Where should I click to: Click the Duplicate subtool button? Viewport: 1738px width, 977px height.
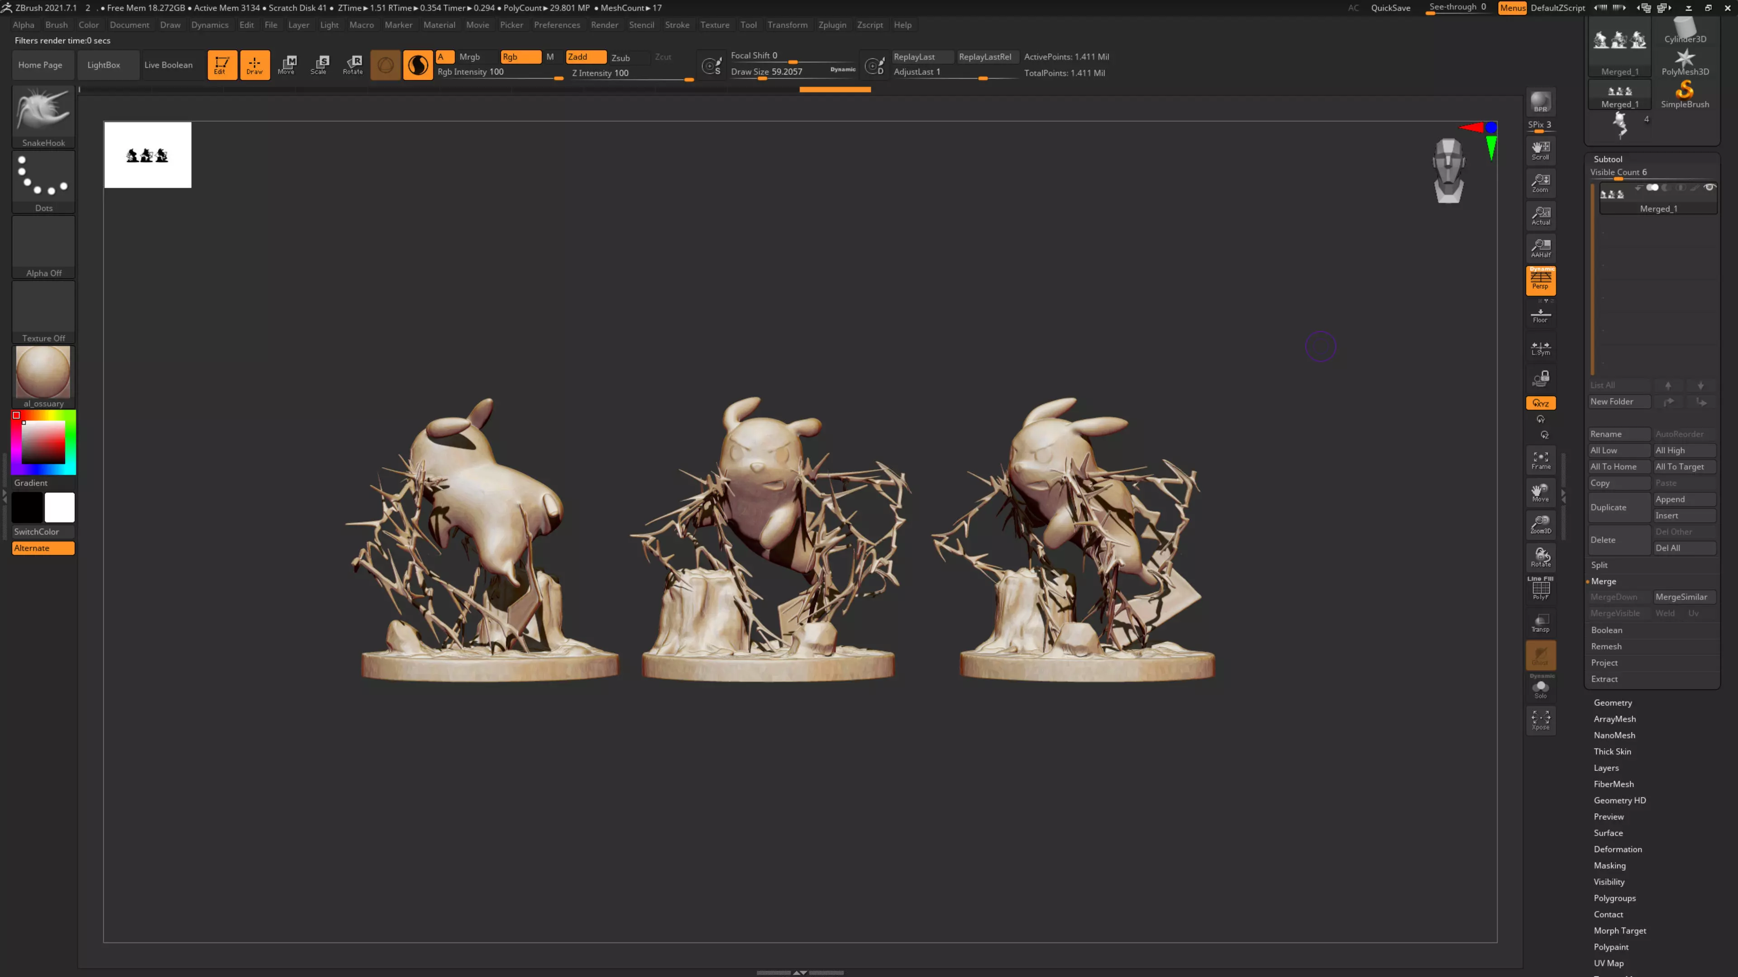[x=1619, y=507]
